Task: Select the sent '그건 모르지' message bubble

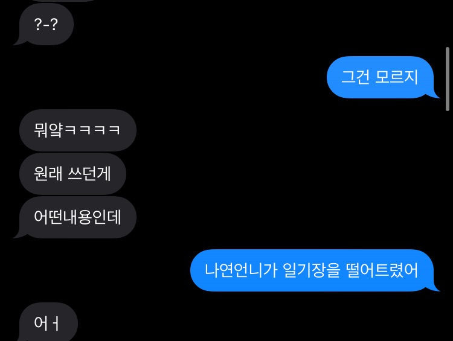Action: point(380,77)
